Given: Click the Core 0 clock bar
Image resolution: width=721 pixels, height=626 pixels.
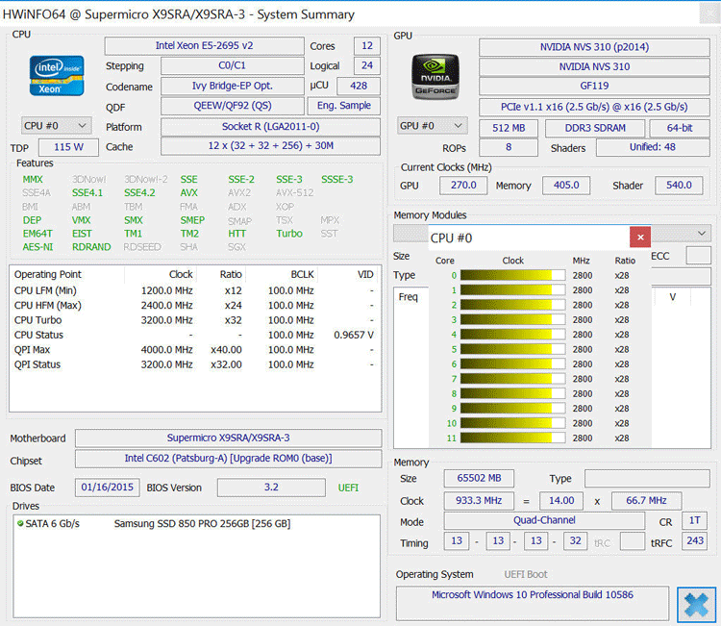Looking at the screenshot, I should (x=512, y=276).
